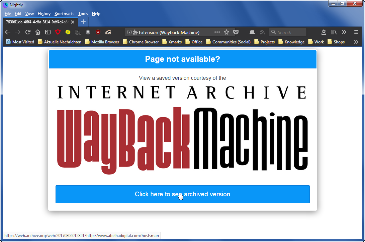Open the File menu
This screenshot has width=365, height=242.
coord(8,14)
